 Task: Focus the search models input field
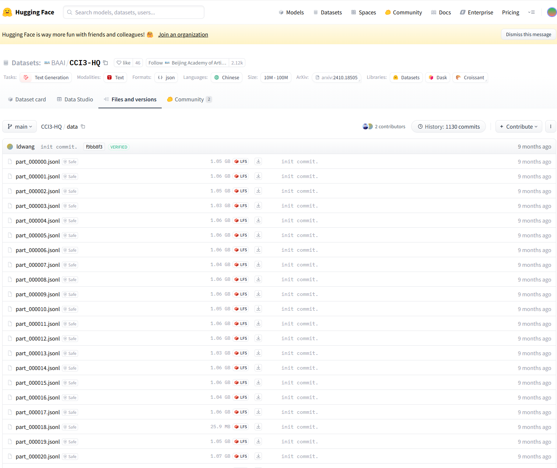pyautogui.click(x=134, y=12)
